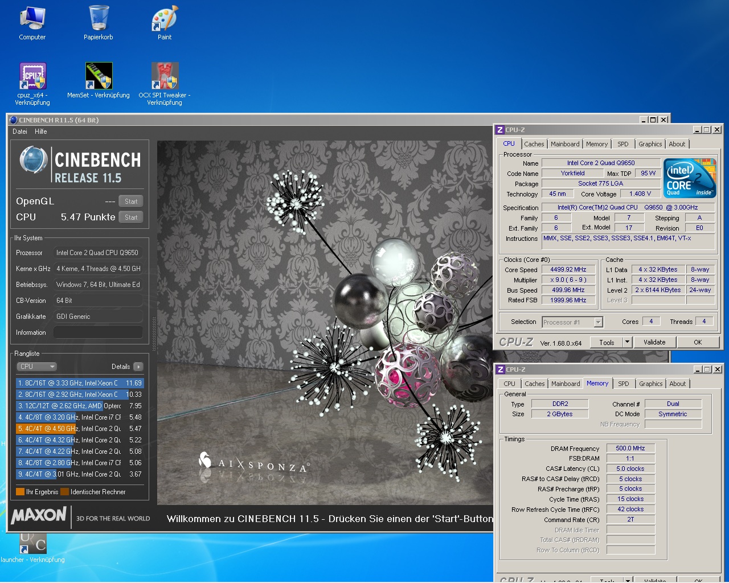729x583 pixels.
Task: Select ranking entry 12C/12T @ 2.62 GHz AMD
Action: click(x=80, y=406)
